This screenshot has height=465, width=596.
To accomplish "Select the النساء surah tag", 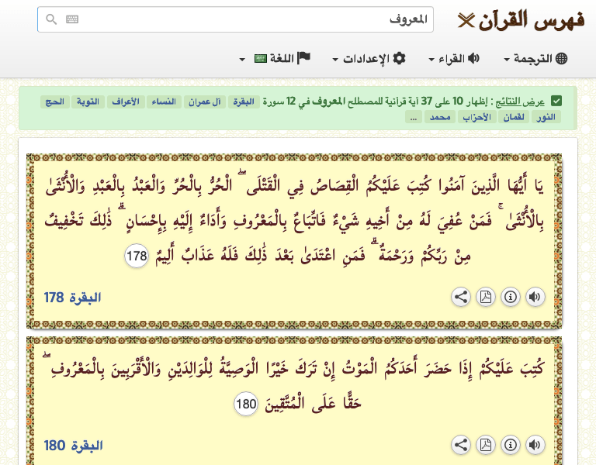I will tap(164, 102).
